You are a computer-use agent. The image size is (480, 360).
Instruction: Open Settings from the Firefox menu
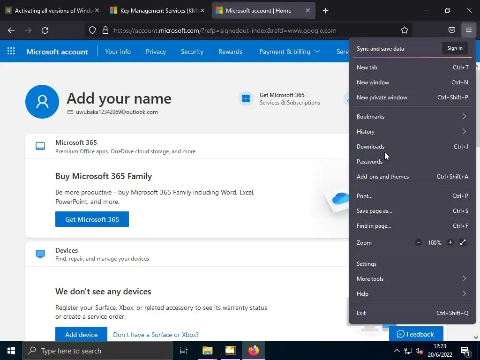tap(412, 263)
